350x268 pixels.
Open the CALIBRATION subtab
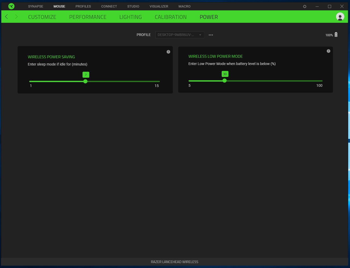click(170, 17)
